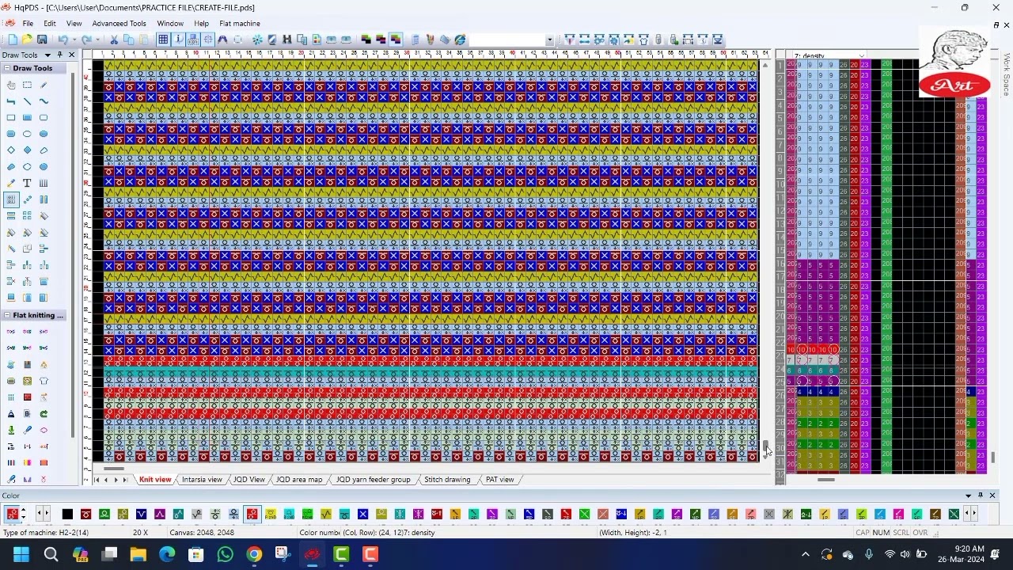Click the Windows Start button

point(21,554)
